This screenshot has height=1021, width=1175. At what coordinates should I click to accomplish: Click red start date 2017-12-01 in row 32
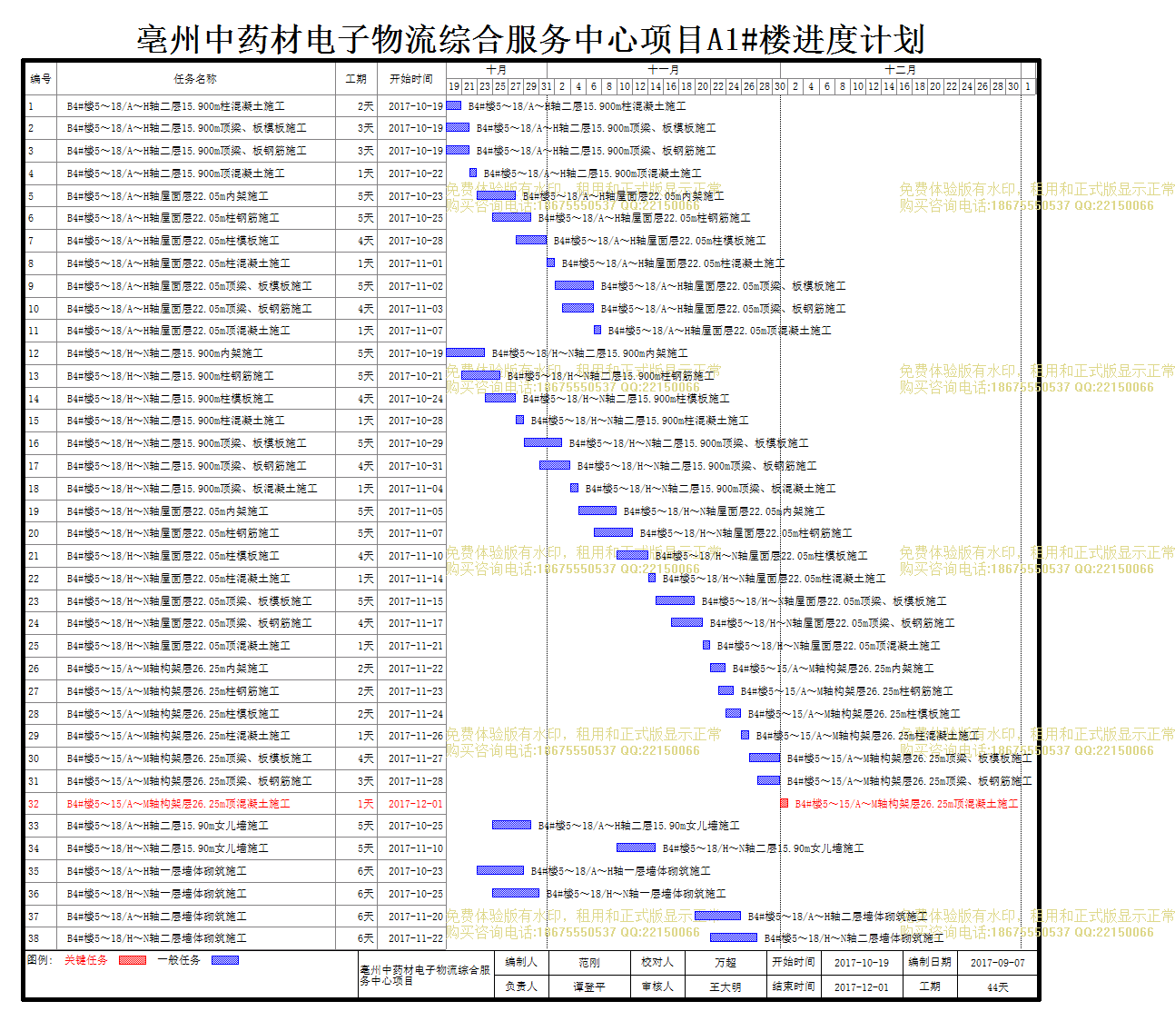(416, 804)
